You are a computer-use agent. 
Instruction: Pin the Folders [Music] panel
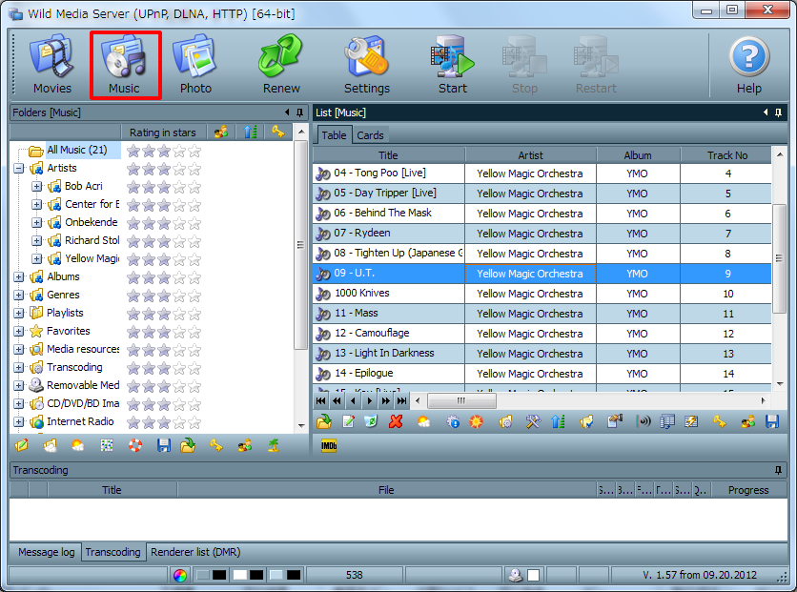click(300, 112)
